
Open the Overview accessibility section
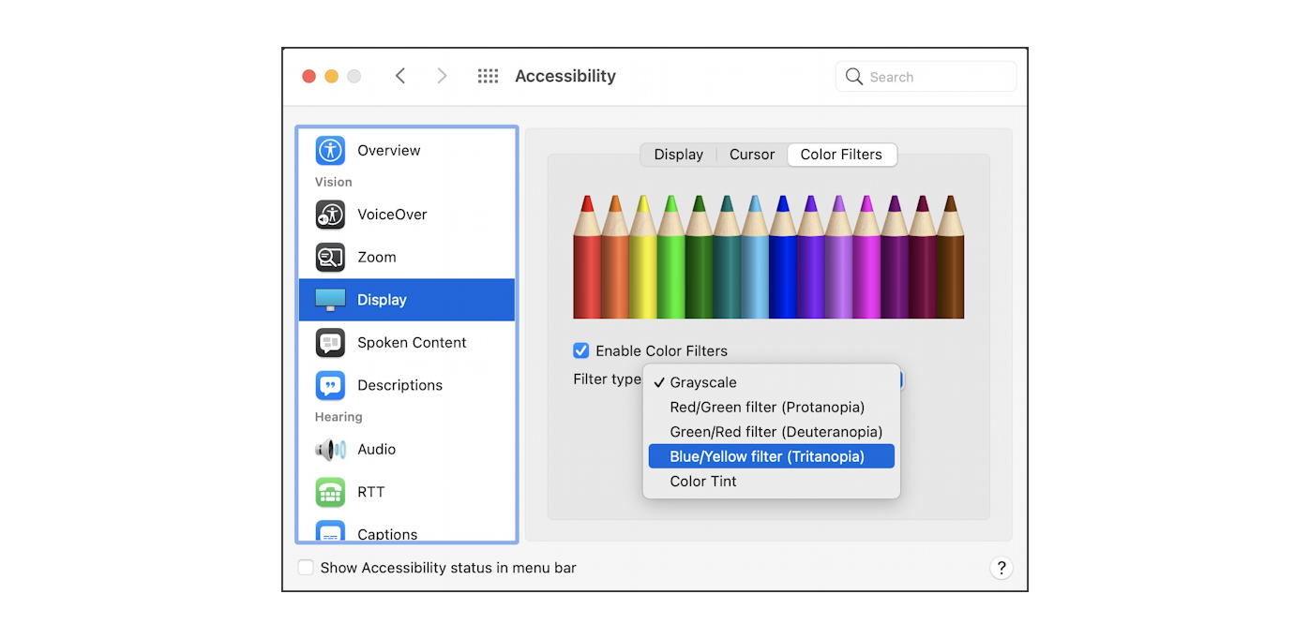point(329,150)
